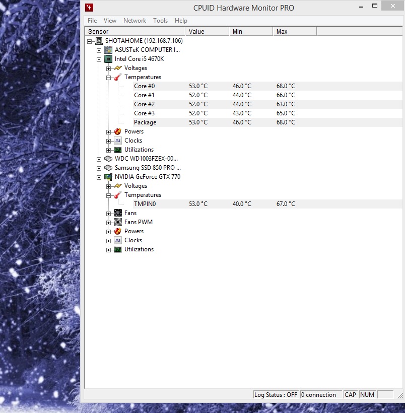Collapse the CPU Temperatures node
The image size is (405, 413).
pyautogui.click(x=109, y=78)
